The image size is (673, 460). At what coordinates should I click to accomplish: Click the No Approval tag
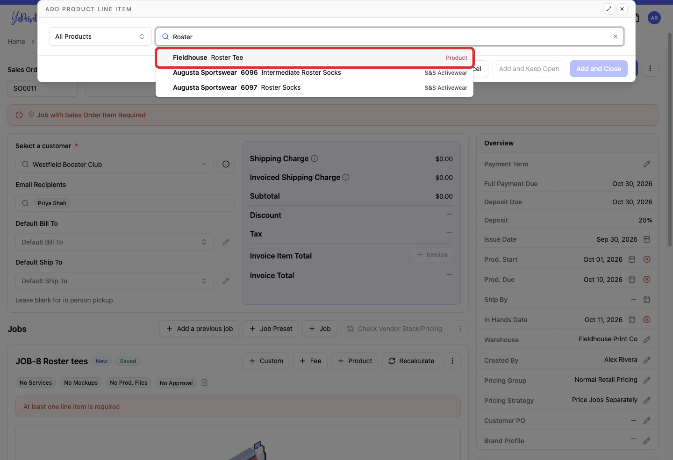coord(176,383)
